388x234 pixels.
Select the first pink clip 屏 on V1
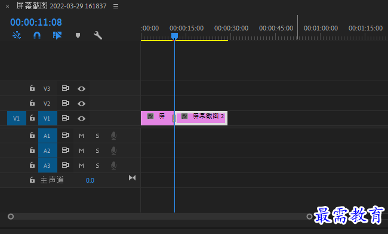(157, 118)
